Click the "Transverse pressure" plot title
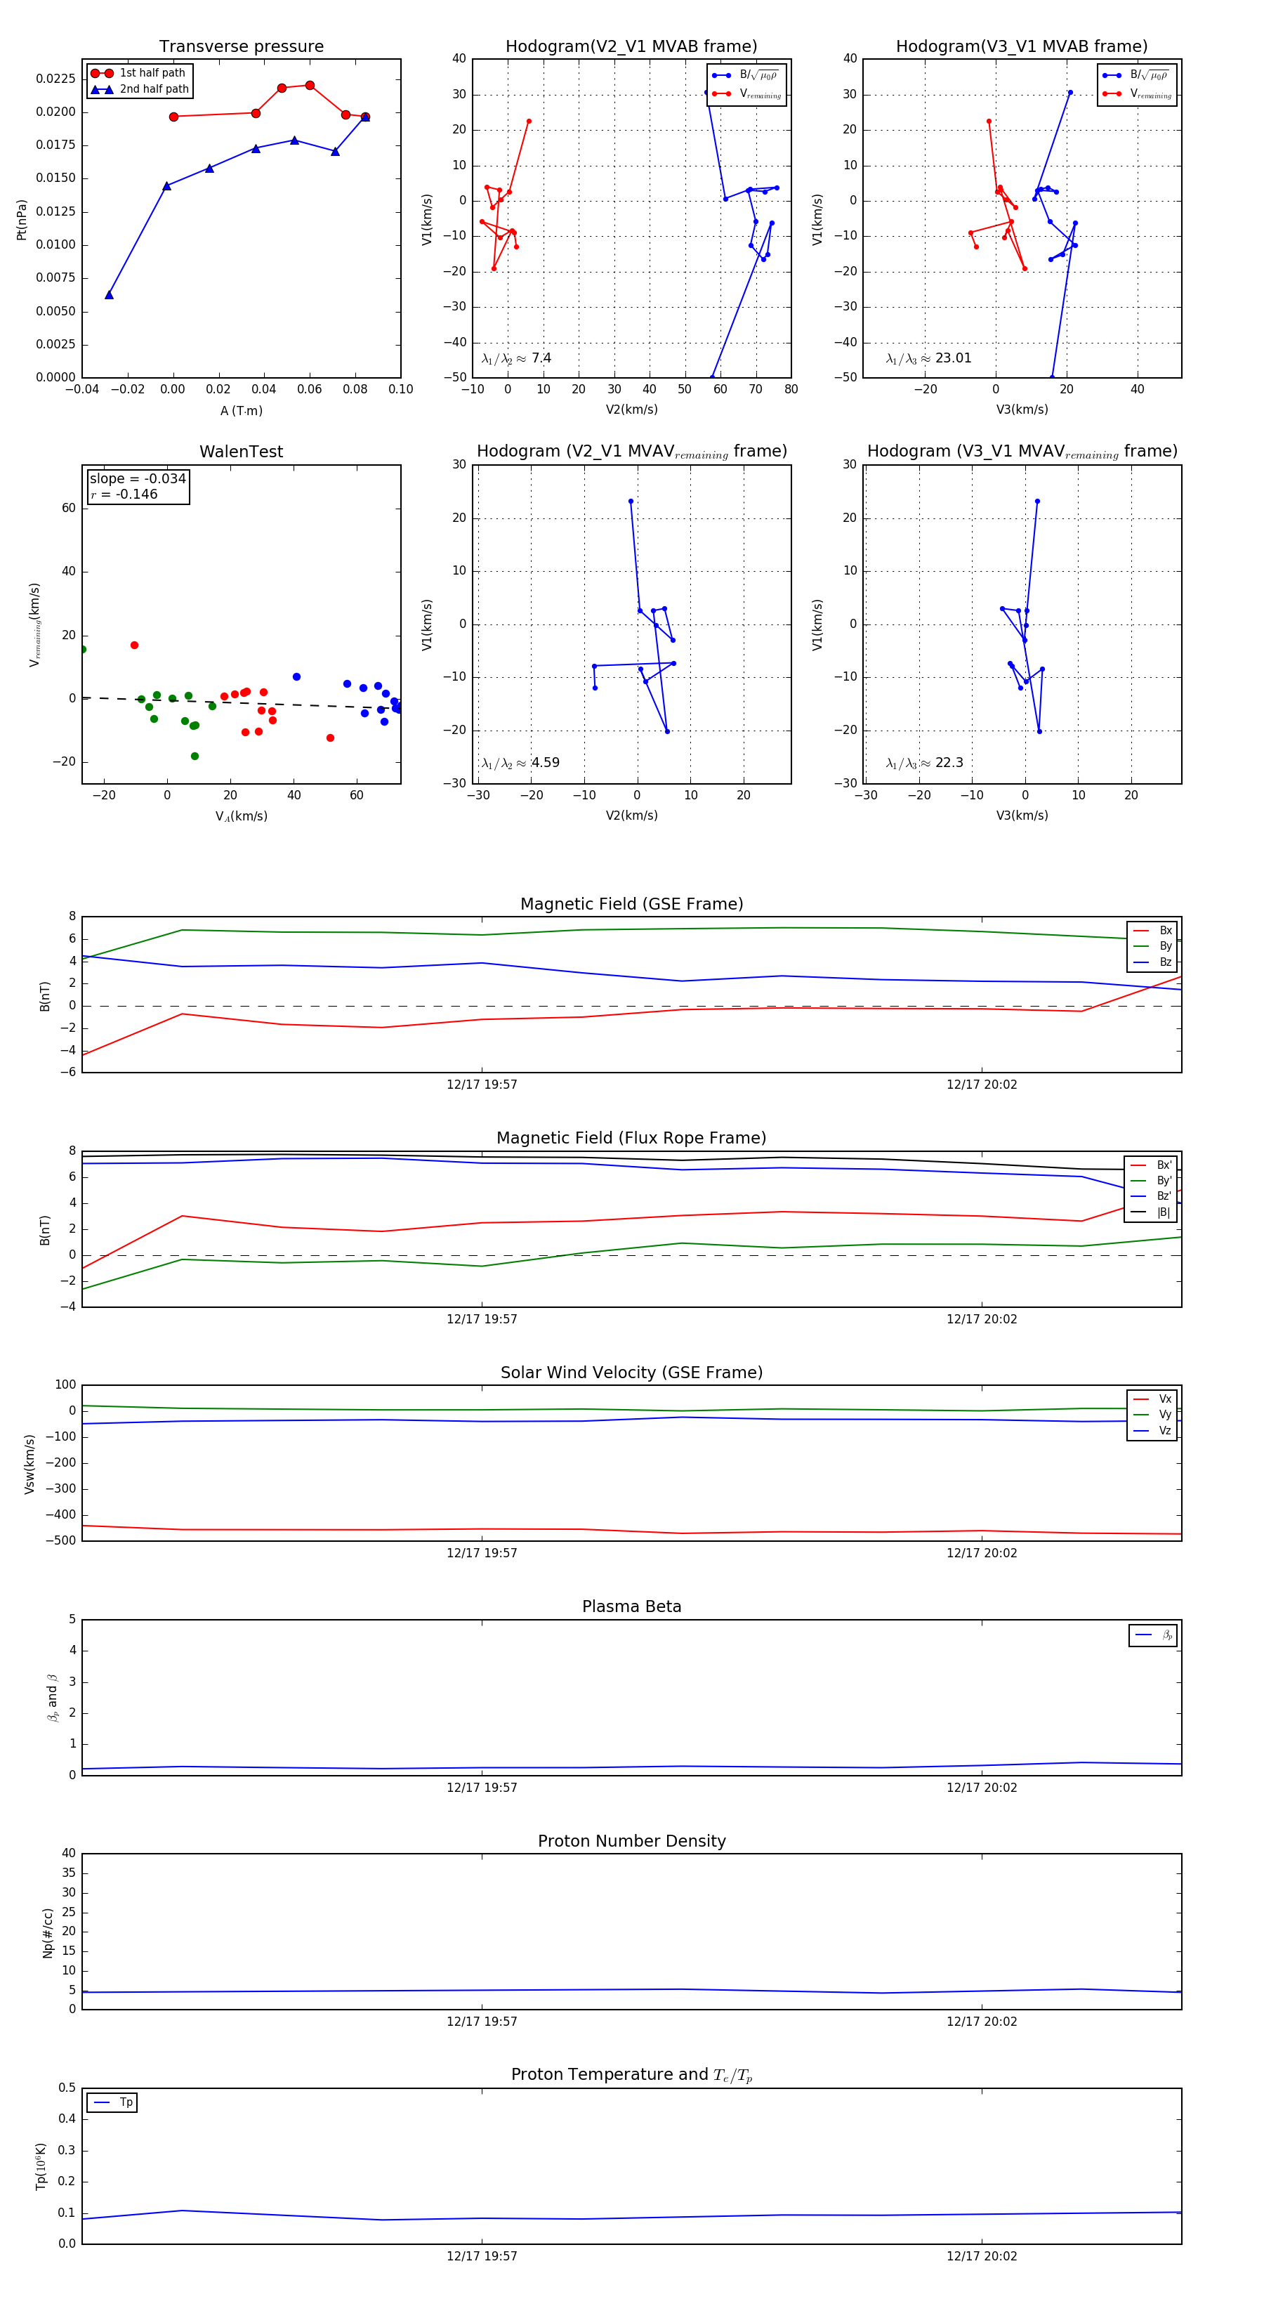The width and height of the screenshot is (1264, 2318). pos(241,47)
